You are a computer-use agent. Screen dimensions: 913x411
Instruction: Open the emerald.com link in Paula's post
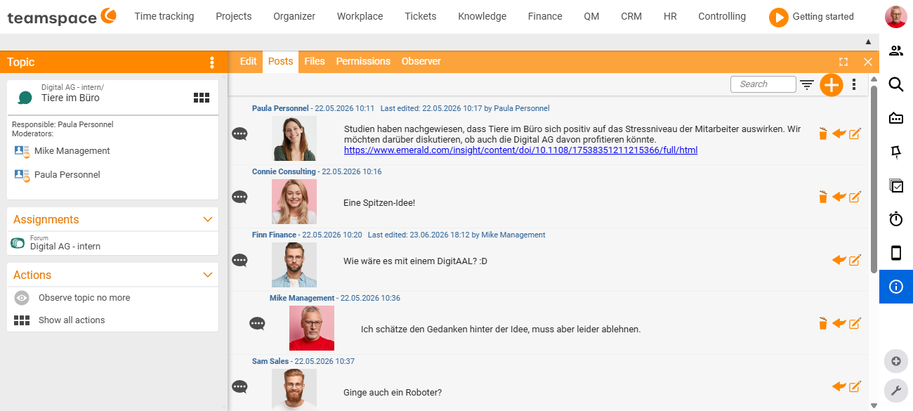(520, 150)
